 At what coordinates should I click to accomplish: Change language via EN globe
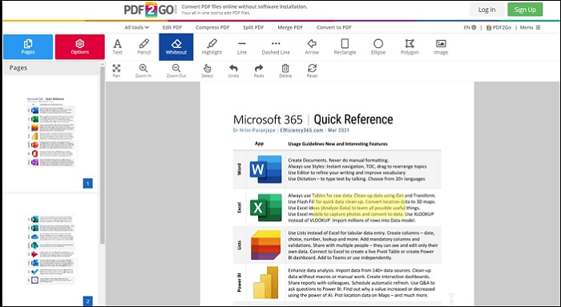(470, 27)
